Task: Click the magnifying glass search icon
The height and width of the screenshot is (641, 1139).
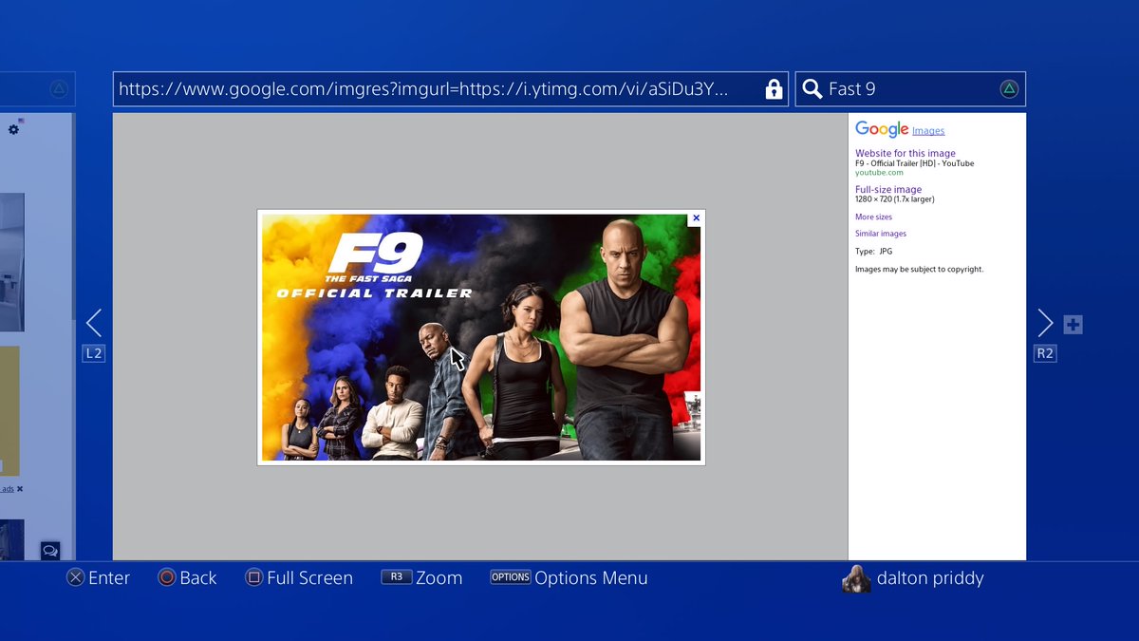Action: pos(812,89)
